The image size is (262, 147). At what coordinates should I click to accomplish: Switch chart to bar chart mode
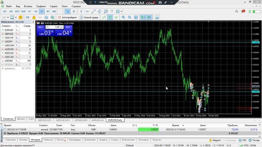(x=104, y=17)
